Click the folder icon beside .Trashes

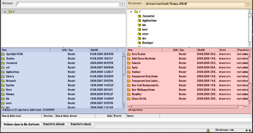(x=3, y=59)
